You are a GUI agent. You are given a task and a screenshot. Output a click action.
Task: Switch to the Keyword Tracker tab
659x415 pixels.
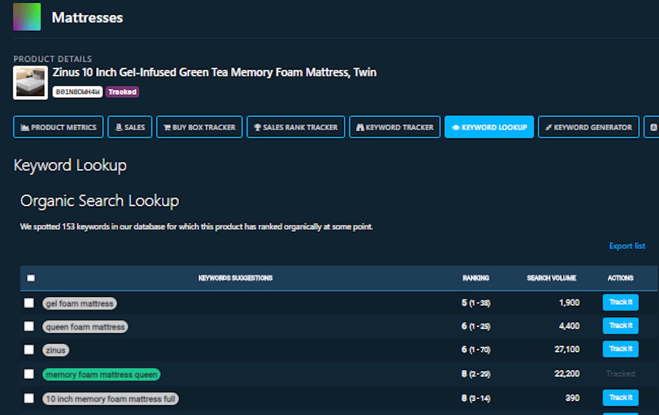(395, 127)
